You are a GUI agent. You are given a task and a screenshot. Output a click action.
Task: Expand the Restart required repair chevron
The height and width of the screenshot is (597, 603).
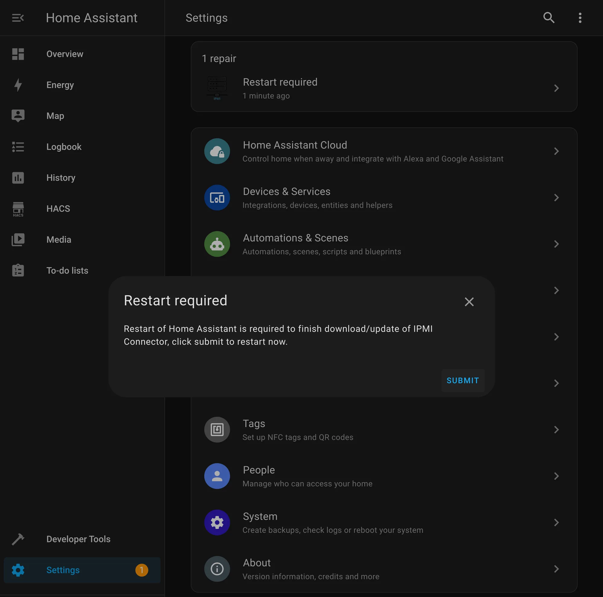(x=556, y=88)
